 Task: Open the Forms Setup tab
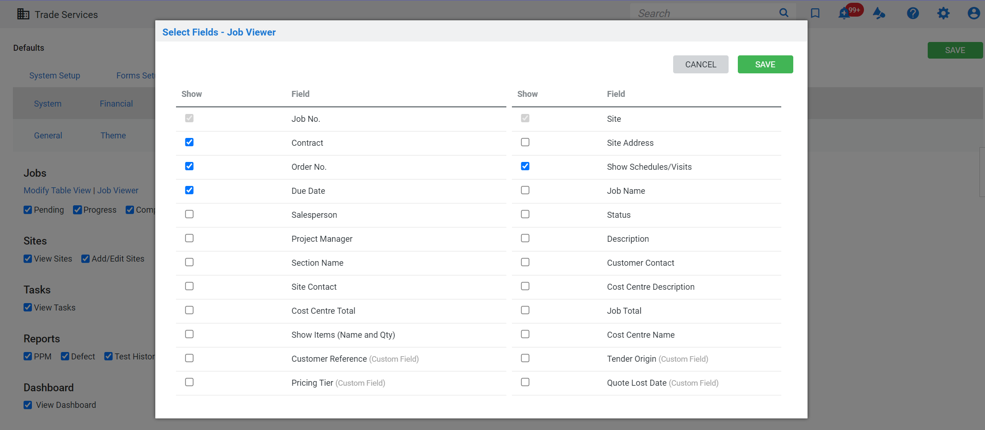tap(136, 76)
